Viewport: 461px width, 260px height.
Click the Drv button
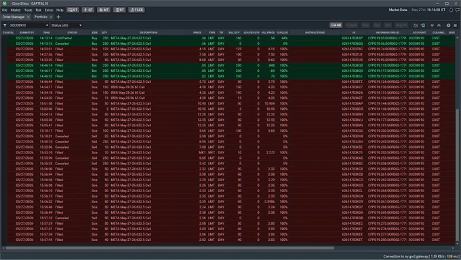(388, 25)
